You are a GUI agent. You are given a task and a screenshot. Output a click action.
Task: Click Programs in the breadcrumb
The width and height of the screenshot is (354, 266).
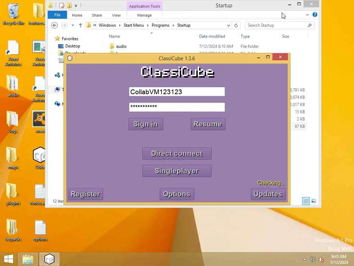click(x=160, y=25)
